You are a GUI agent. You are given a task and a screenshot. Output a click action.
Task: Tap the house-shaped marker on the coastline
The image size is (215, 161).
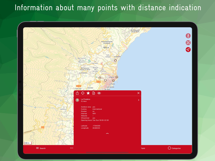(x=117, y=77)
